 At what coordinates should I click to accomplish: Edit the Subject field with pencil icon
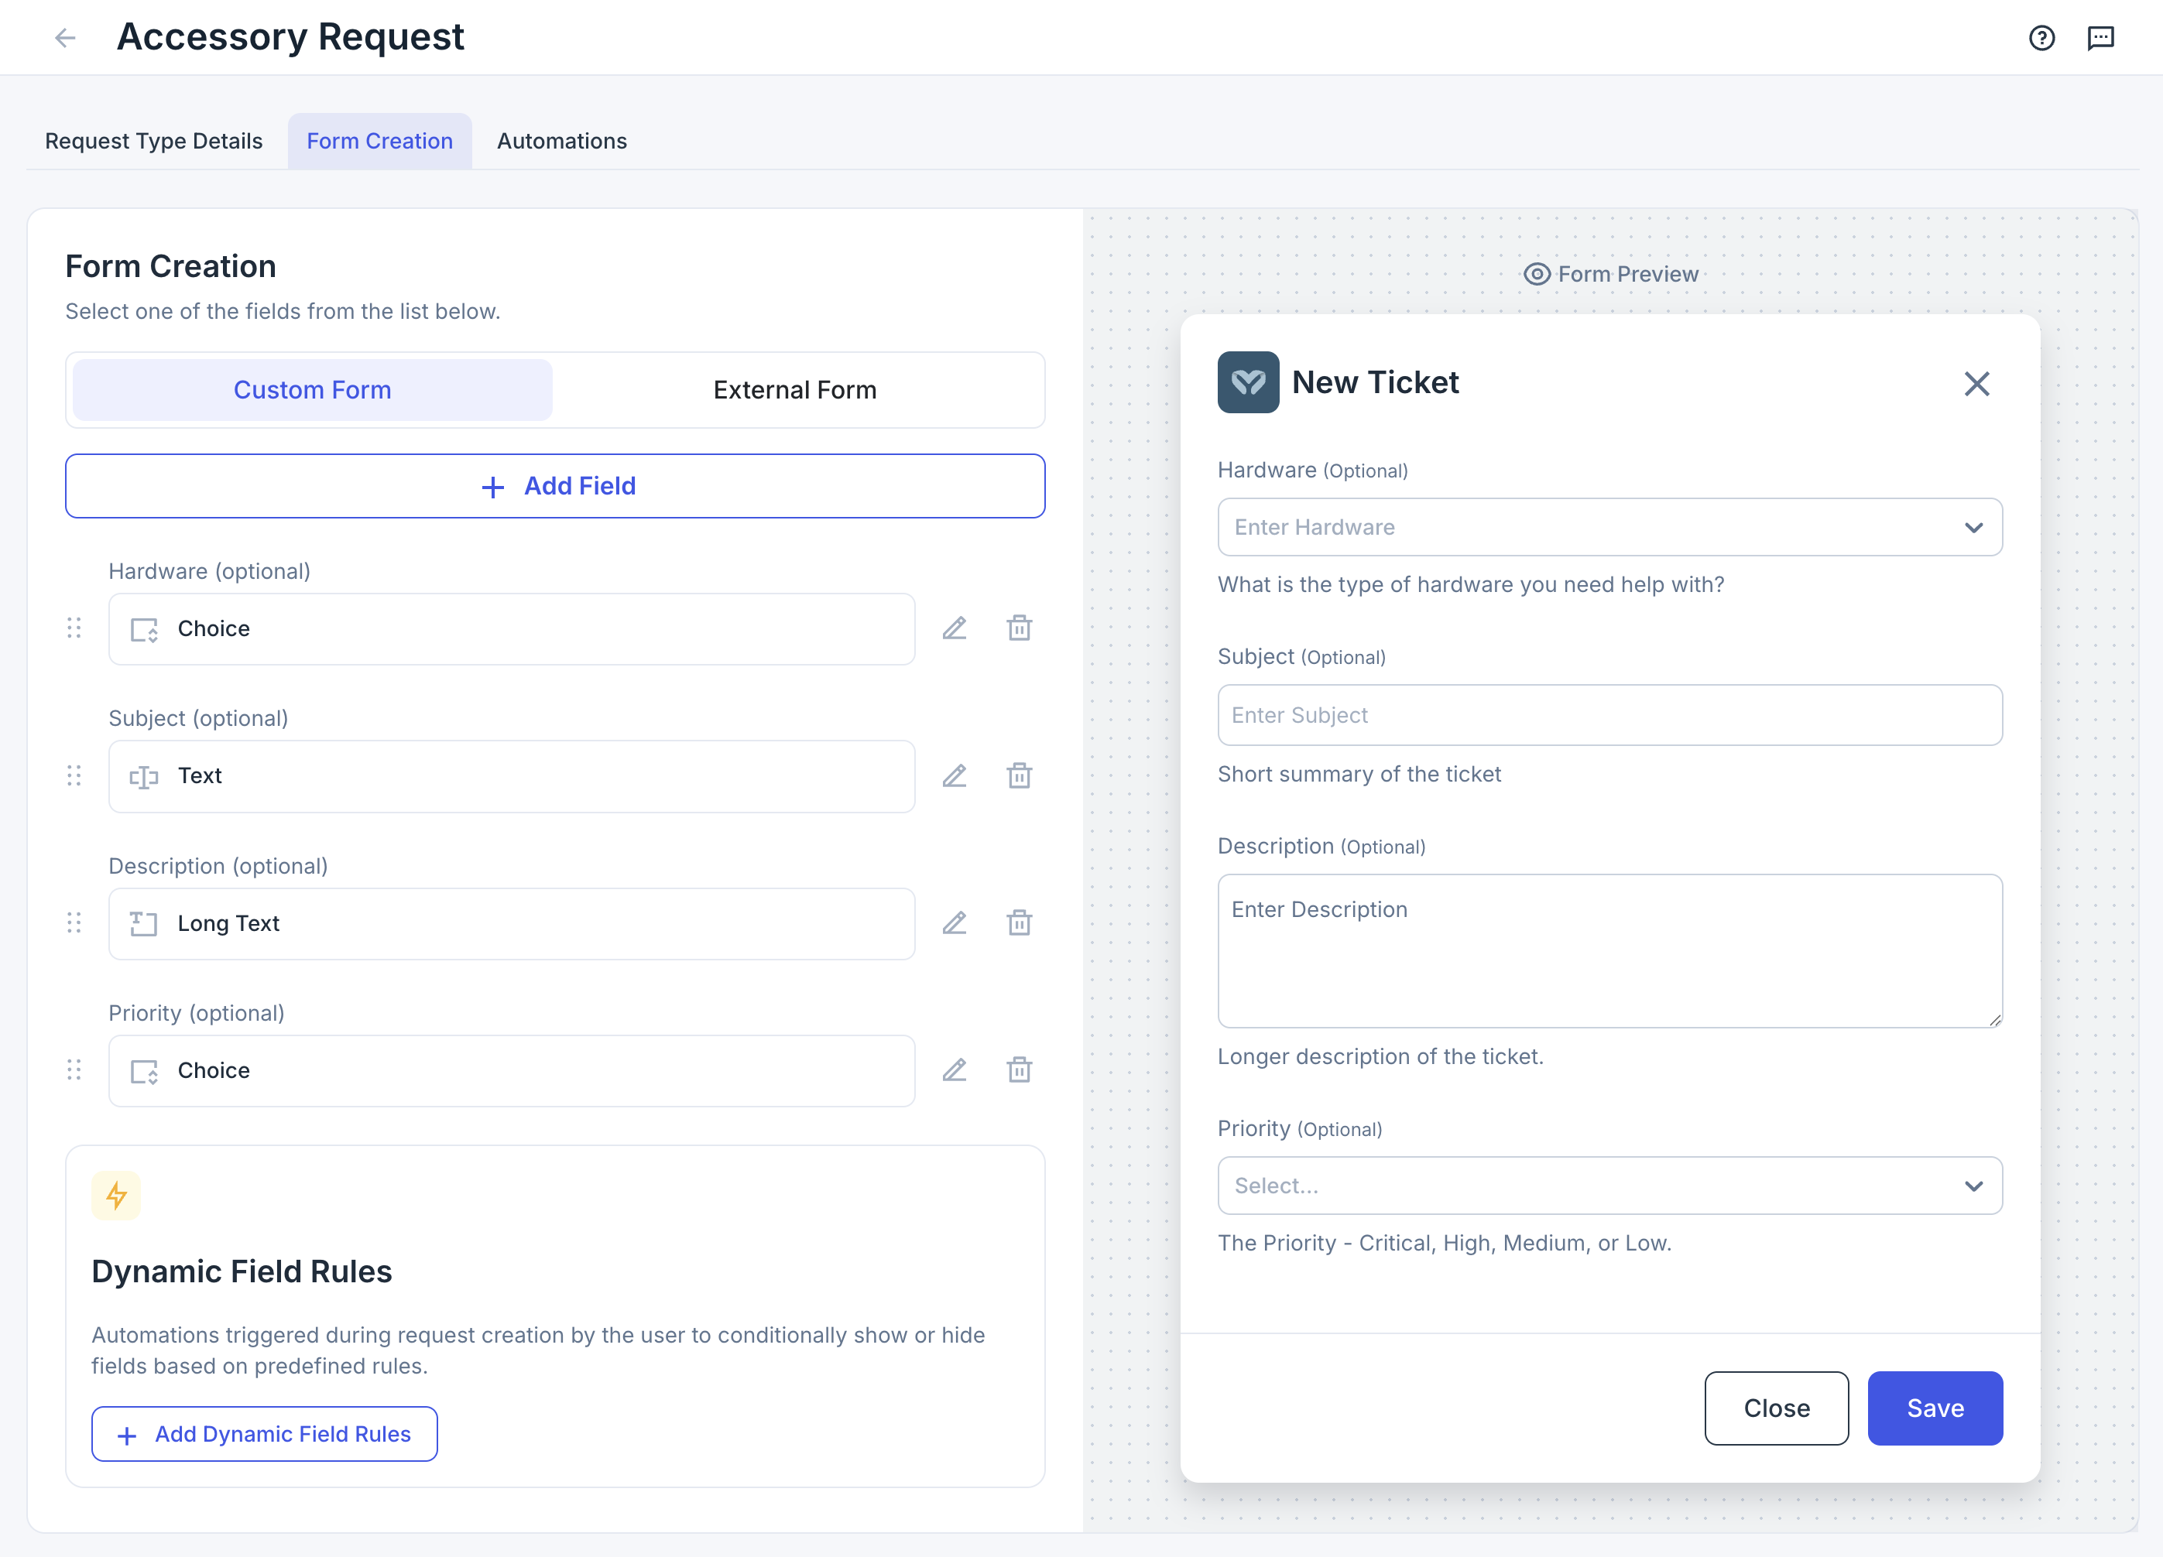pos(955,776)
